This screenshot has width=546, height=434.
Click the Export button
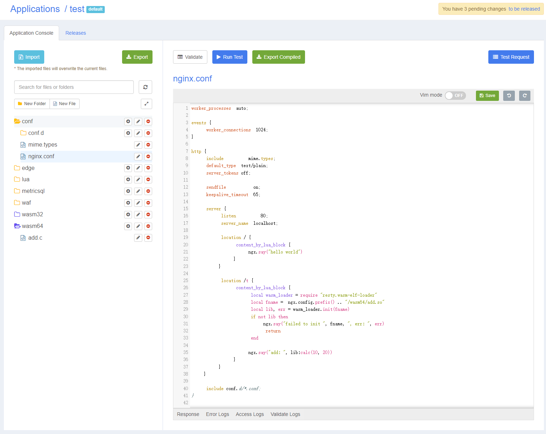137,57
